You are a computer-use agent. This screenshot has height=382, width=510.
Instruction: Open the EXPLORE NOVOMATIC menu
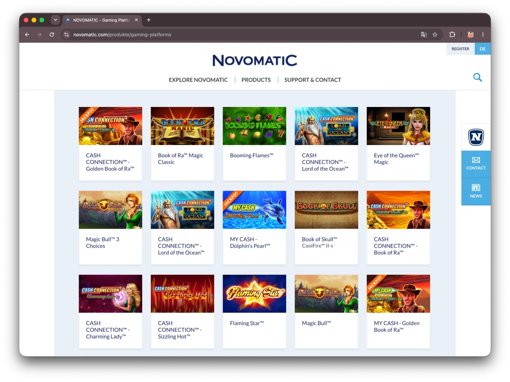[x=198, y=80]
